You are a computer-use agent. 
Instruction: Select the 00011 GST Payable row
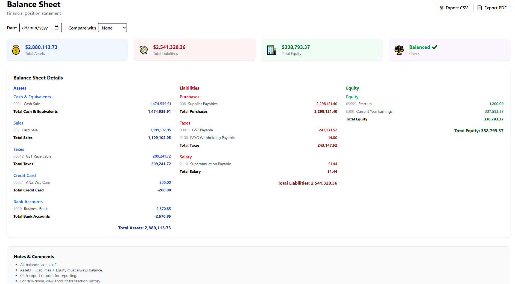point(258,130)
